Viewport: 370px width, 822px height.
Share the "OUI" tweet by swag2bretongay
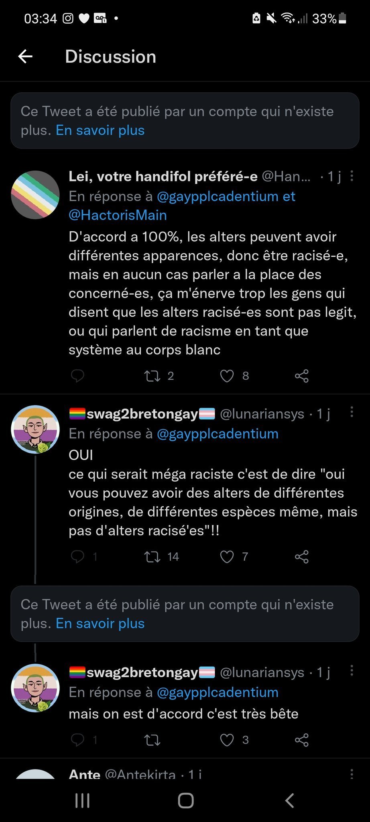pos(302,557)
